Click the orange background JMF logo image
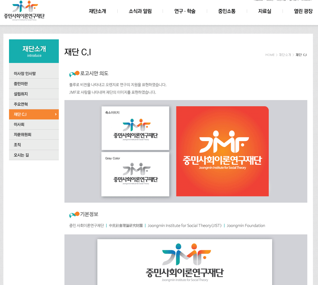Image resolution: width=318 pixels, height=285 pixels. [222, 151]
